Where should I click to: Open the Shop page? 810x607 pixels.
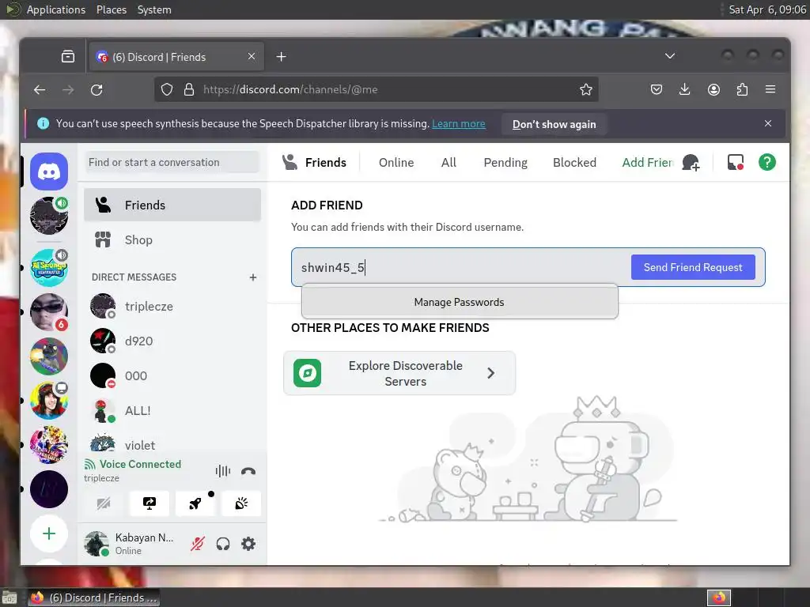click(172, 240)
